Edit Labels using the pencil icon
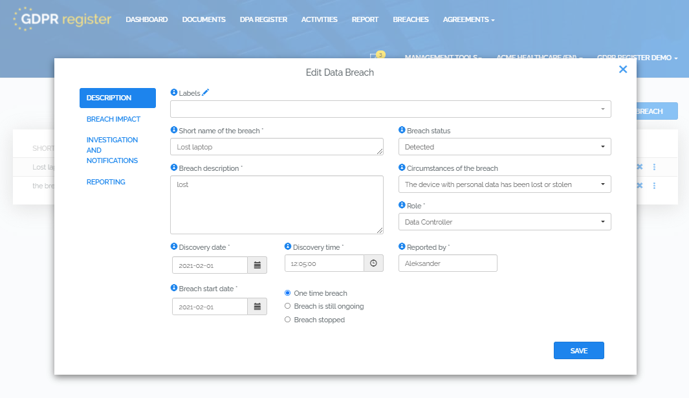This screenshot has width=689, height=398. click(x=206, y=92)
